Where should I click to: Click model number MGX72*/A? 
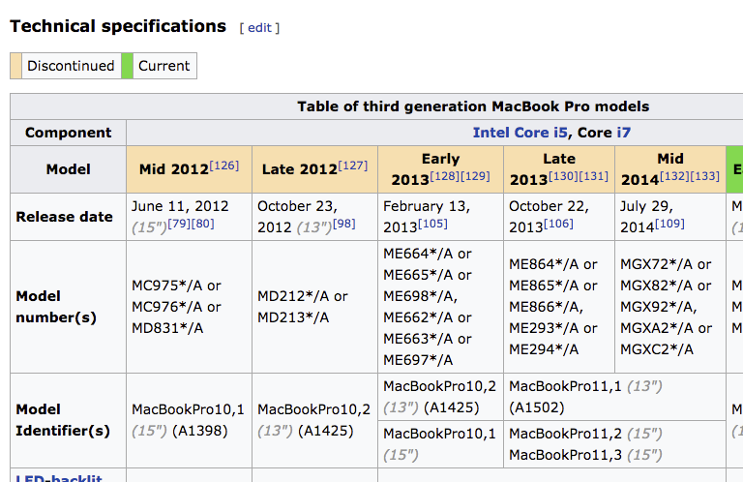point(657,264)
